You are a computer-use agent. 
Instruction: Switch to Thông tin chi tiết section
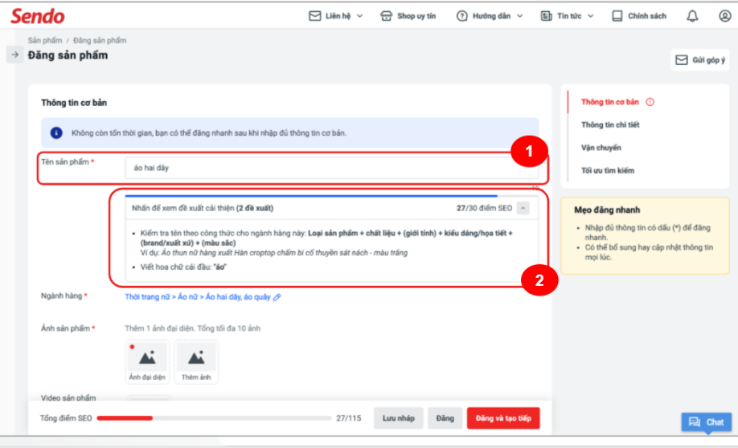point(610,125)
